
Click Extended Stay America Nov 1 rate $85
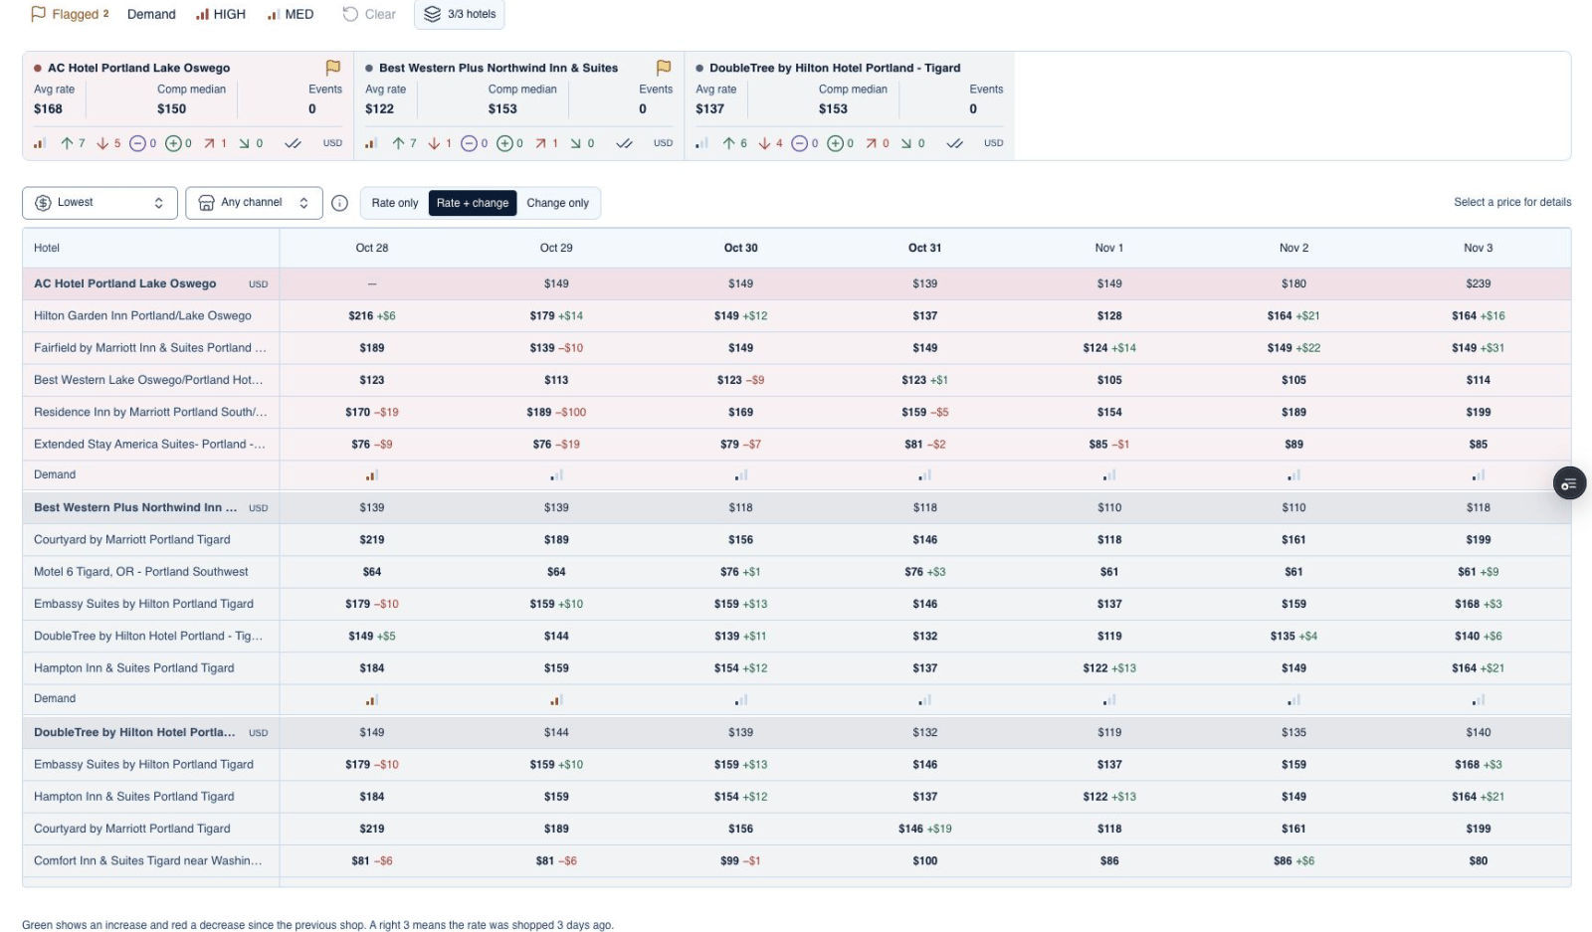(1109, 445)
